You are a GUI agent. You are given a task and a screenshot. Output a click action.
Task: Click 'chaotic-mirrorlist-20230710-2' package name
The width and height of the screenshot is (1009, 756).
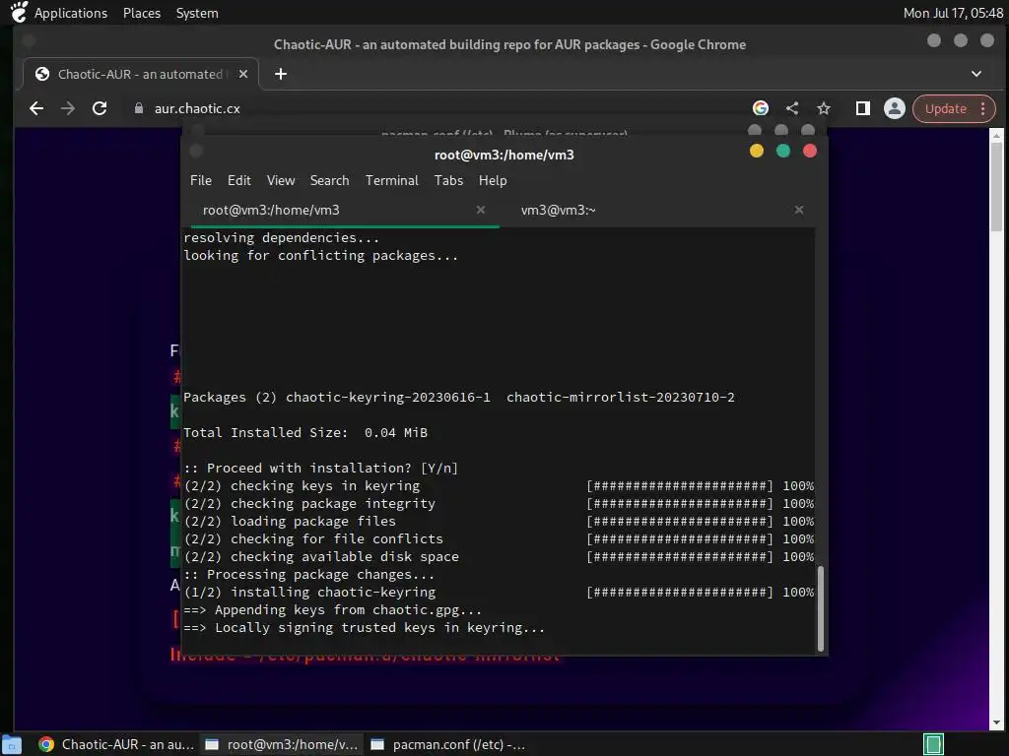pyautogui.click(x=621, y=398)
